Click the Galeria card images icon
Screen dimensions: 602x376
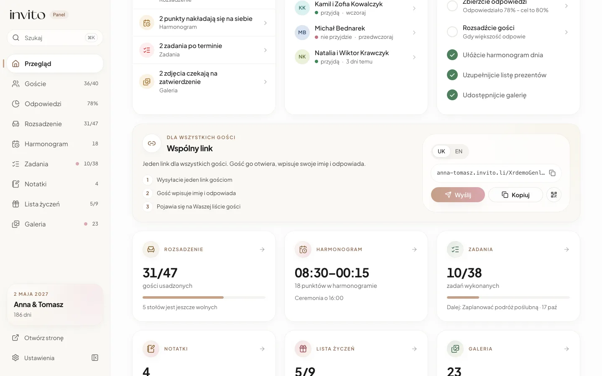tap(455, 349)
